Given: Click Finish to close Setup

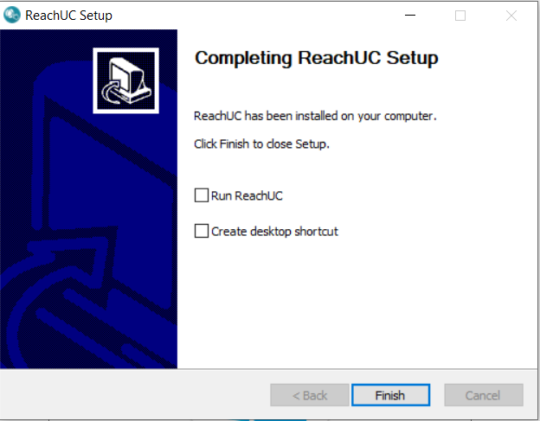Looking at the screenshot, I should click(390, 395).
